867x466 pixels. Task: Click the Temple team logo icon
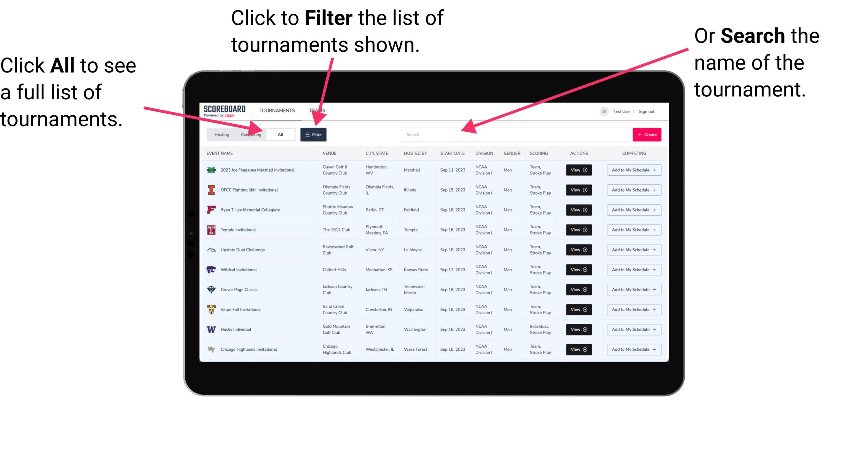[x=211, y=230]
